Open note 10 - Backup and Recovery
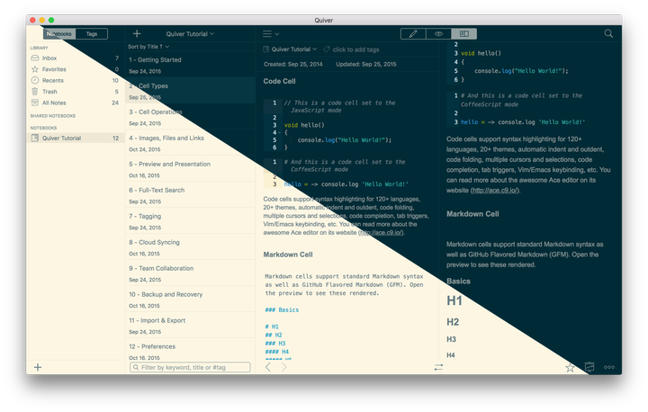Image resolution: width=648 pixels, height=412 pixels. coord(190,299)
